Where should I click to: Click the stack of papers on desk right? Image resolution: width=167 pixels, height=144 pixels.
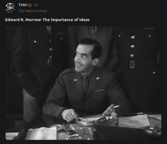tap(134, 121)
